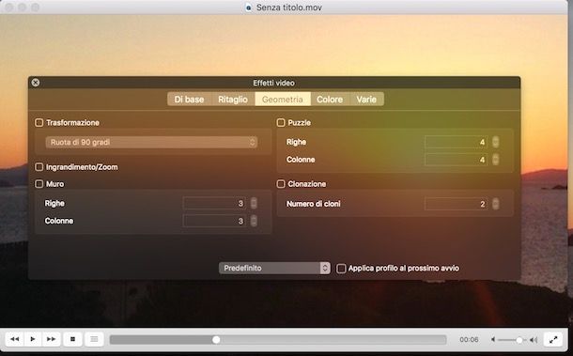
Task: Rewind with the skip-back button
Action: pyautogui.click(x=15, y=339)
